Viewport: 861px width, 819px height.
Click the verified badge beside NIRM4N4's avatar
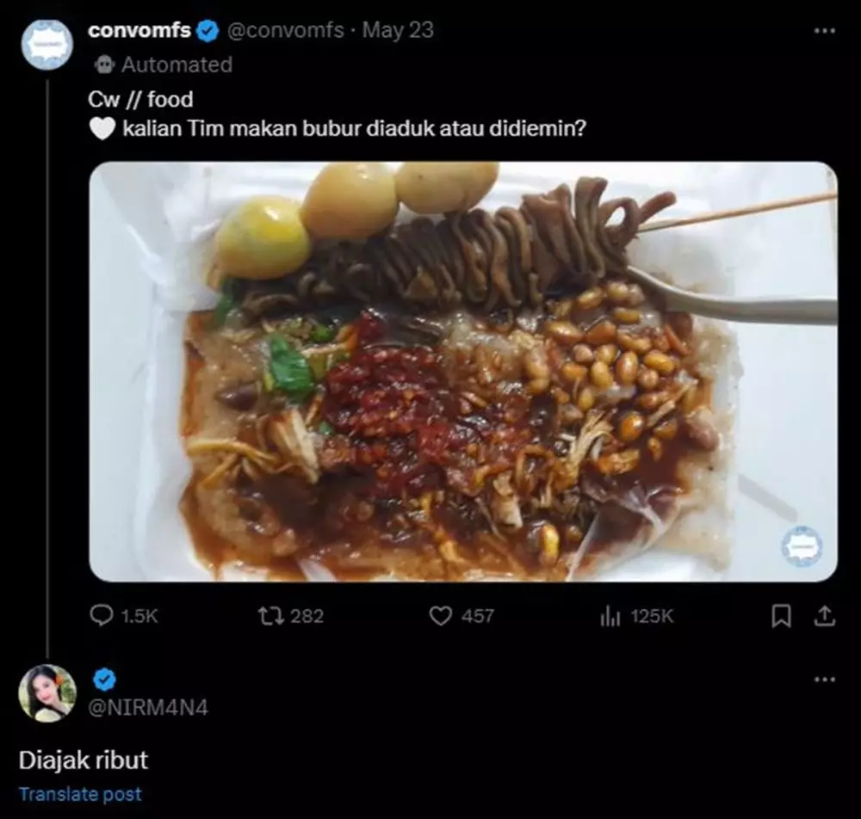[102, 677]
